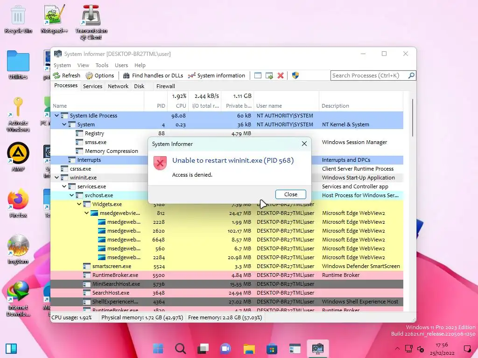This screenshot has height=358, width=478.
Task: Collapse the msedgewebview parent node PID 812
Action: [86, 213]
